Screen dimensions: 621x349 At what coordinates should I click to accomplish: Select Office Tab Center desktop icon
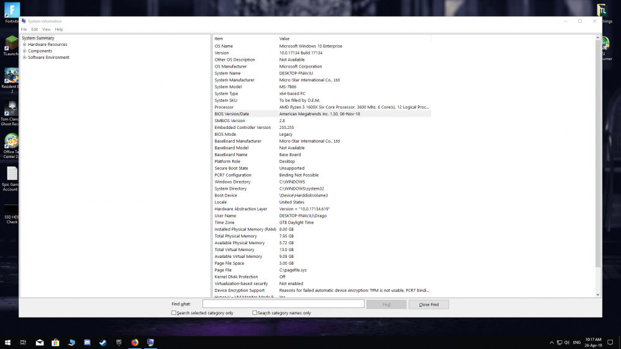pyautogui.click(x=11, y=146)
